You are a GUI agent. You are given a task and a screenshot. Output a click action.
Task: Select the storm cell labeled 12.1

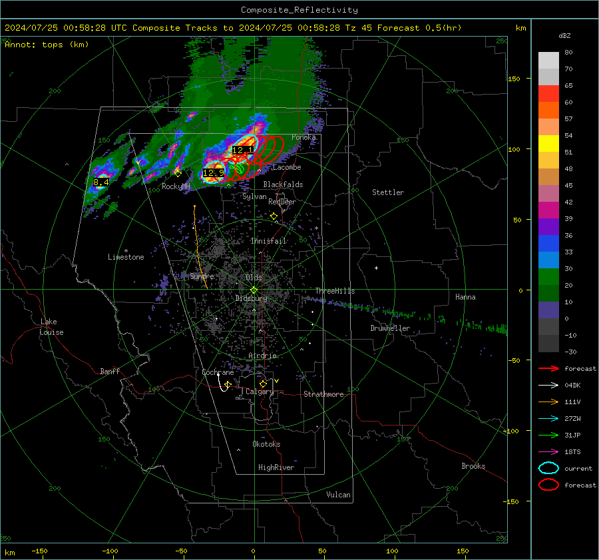tap(242, 150)
